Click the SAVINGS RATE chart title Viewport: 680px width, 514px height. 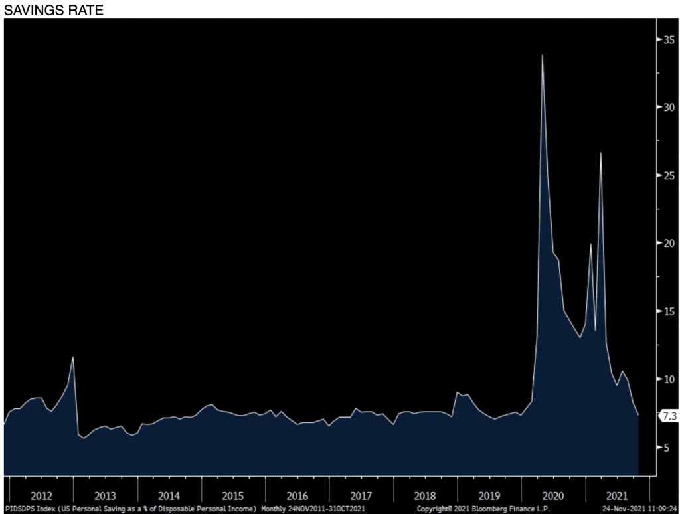tap(48, 9)
